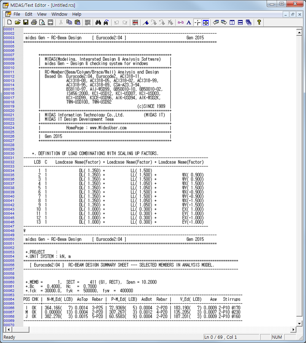Click the horizontal scrollbar thumb
Screen dimensions: 306x343
pyautogui.click(x=20, y=329)
